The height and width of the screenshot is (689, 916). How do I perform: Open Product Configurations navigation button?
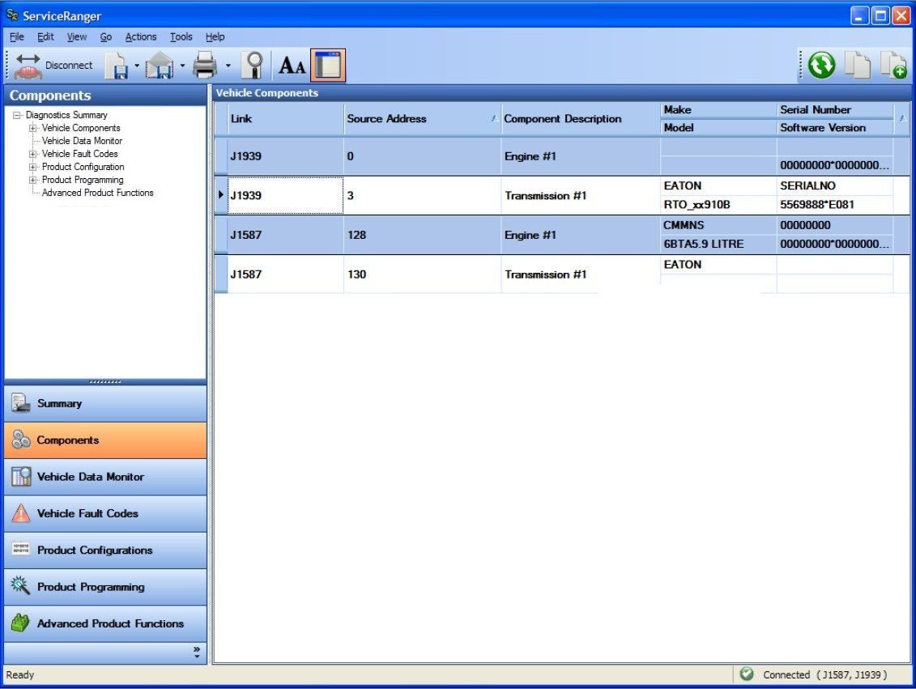(x=105, y=550)
